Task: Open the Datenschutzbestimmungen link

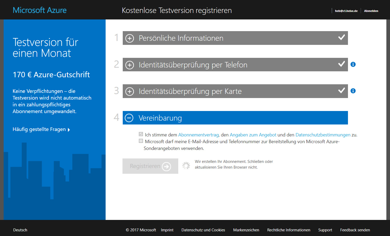Action: coord(323,135)
